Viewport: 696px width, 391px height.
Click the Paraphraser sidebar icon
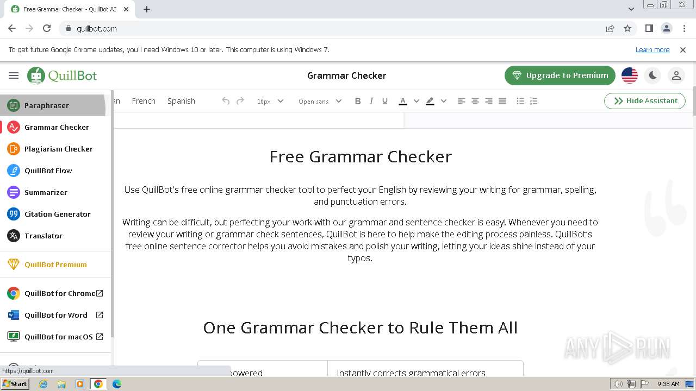coord(14,105)
